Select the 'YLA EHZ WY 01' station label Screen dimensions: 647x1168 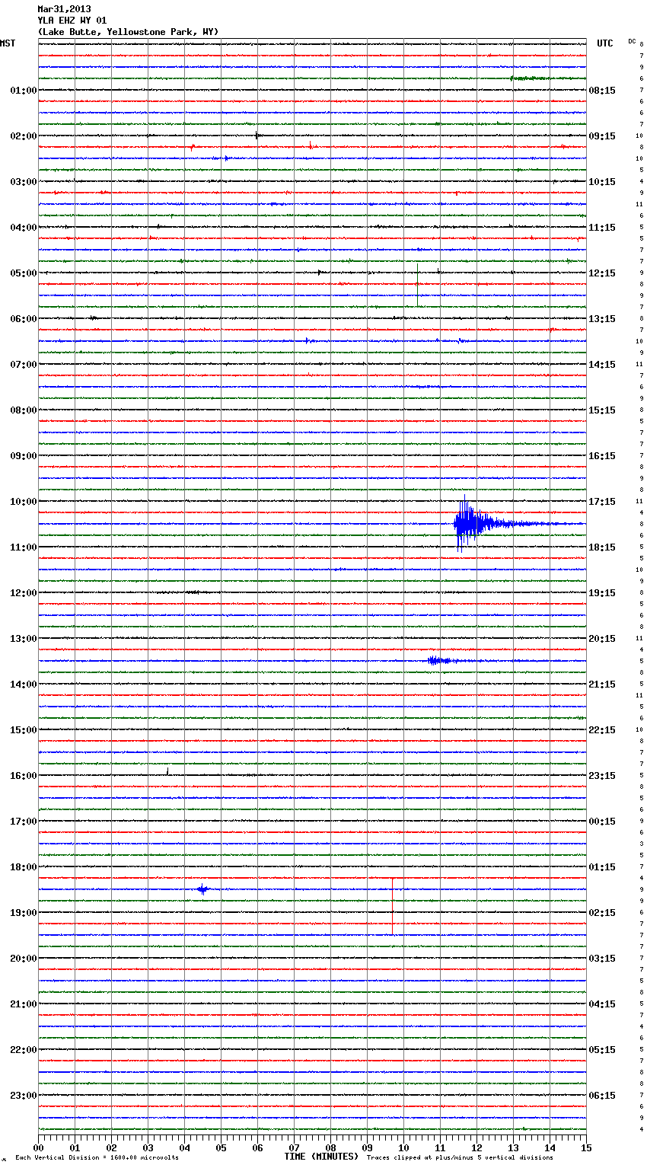tap(72, 21)
